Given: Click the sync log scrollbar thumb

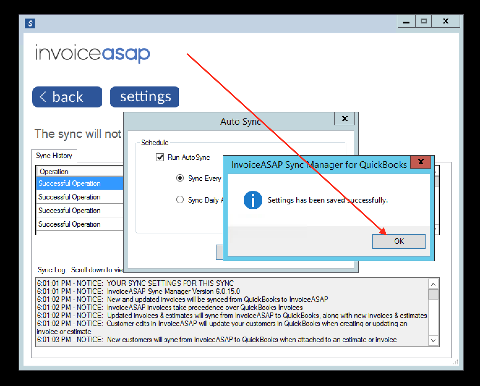Looking at the screenshot, I should pyautogui.click(x=433, y=294).
